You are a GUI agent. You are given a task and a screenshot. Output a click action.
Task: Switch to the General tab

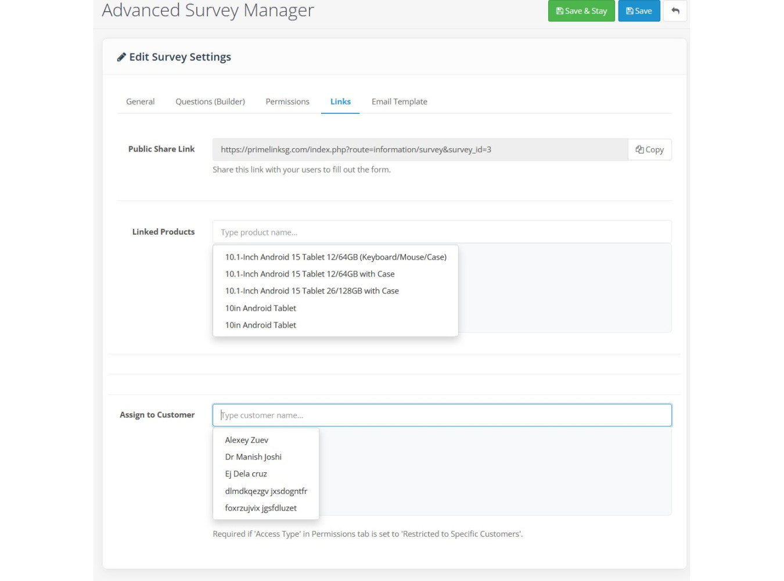[x=141, y=102]
